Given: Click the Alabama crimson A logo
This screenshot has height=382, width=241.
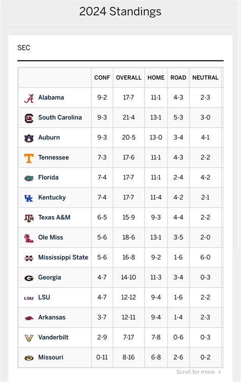Looking at the screenshot, I should [x=28, y=98].
